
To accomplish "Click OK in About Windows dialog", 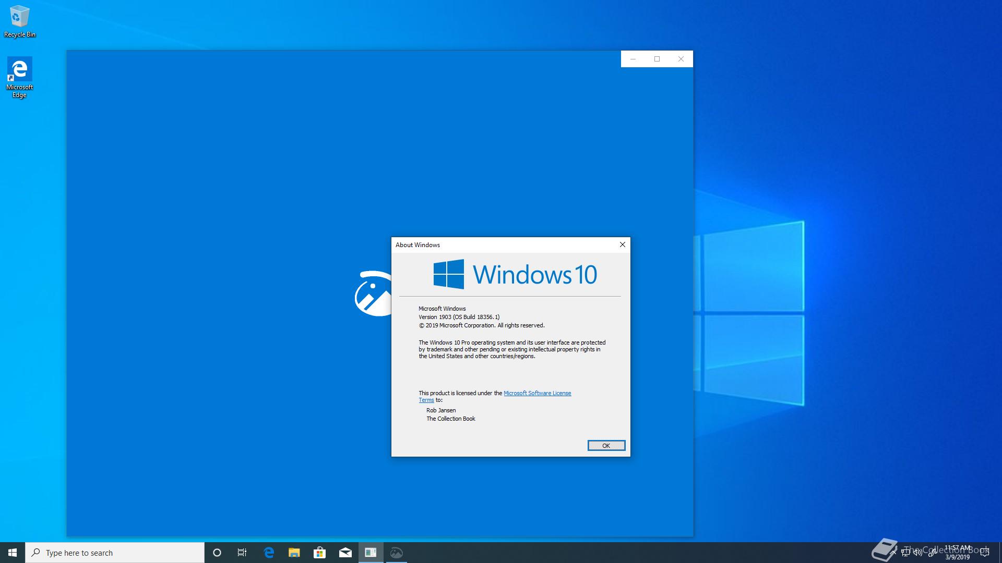I will point(606,446).
